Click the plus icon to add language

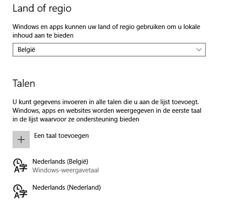21,140
